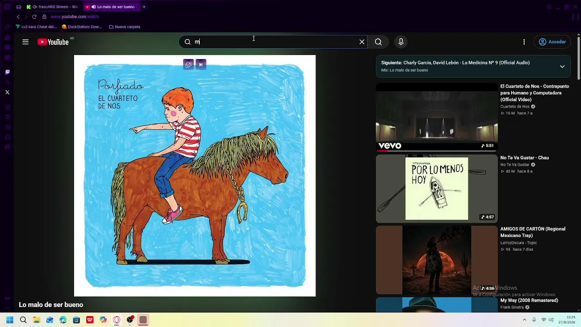Image resolution: width=581 pixels, height=327 pixels.
Task: Go forward in browser history
Action: tap(26, 17)
